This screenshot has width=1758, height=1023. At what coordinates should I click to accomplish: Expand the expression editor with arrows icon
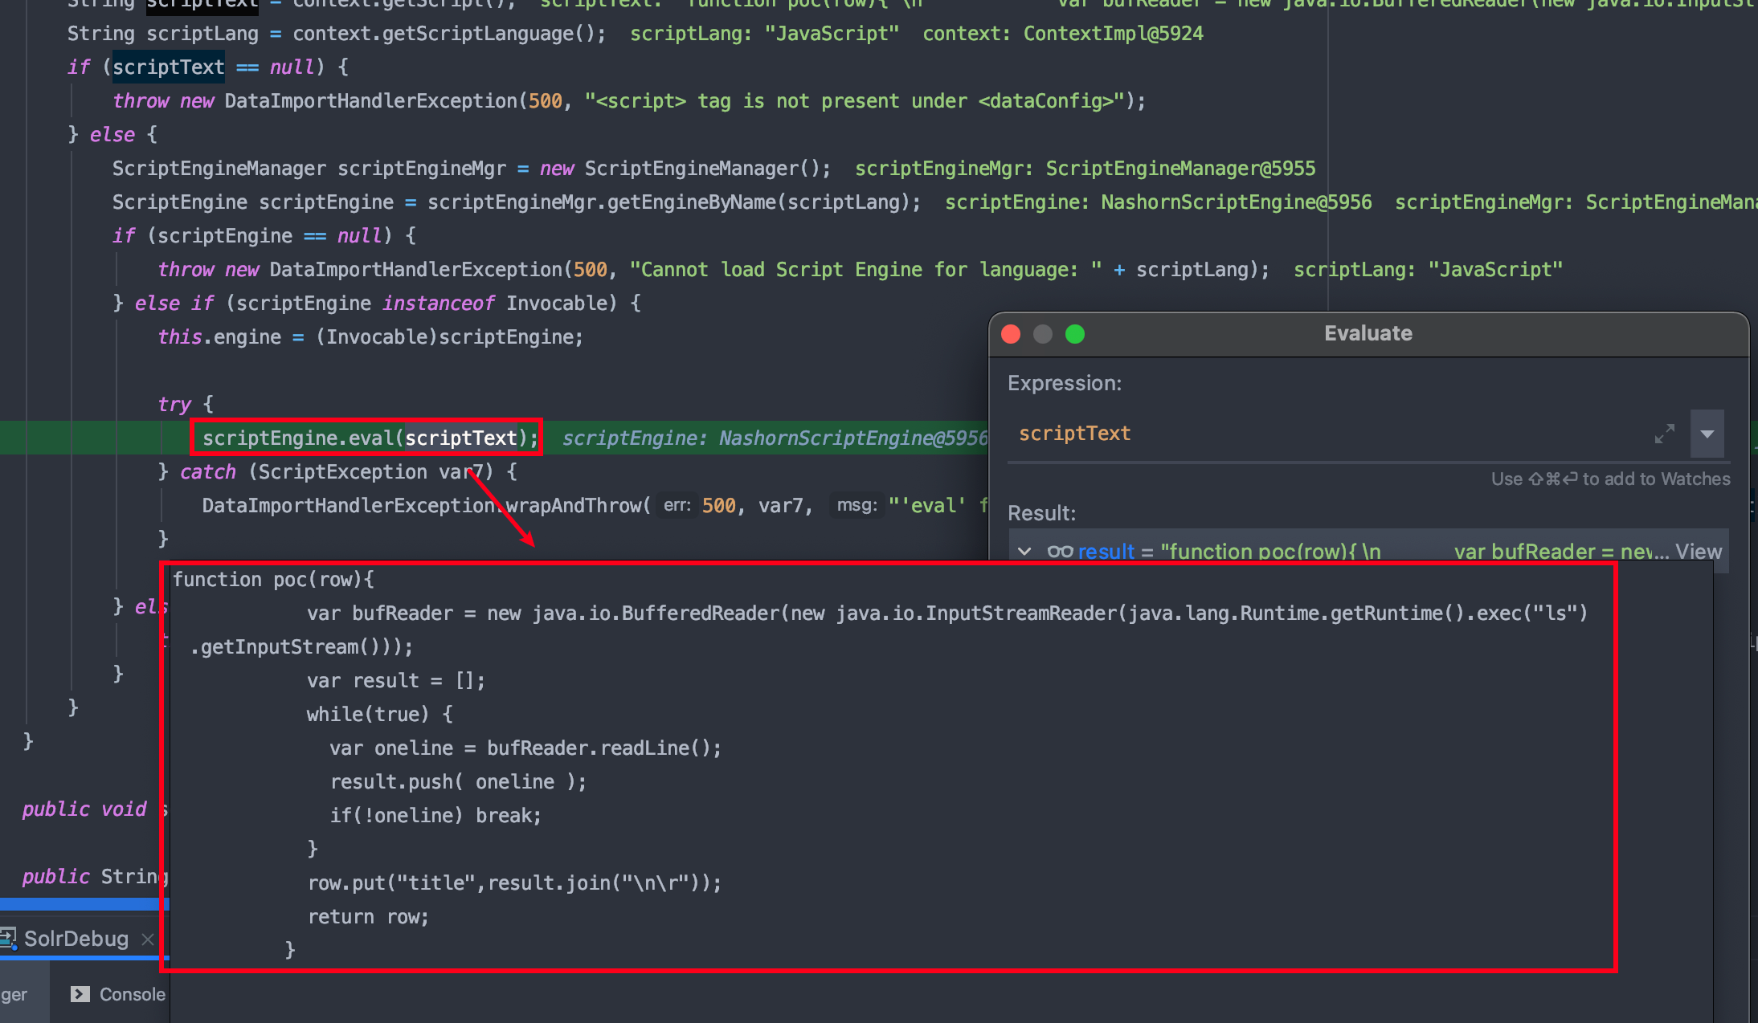(1664, 434)
